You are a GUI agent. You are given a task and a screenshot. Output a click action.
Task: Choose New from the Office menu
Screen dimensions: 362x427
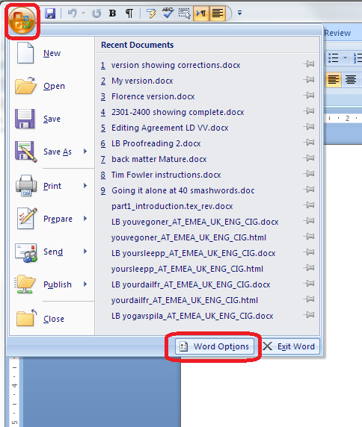(x=52, y=53)
